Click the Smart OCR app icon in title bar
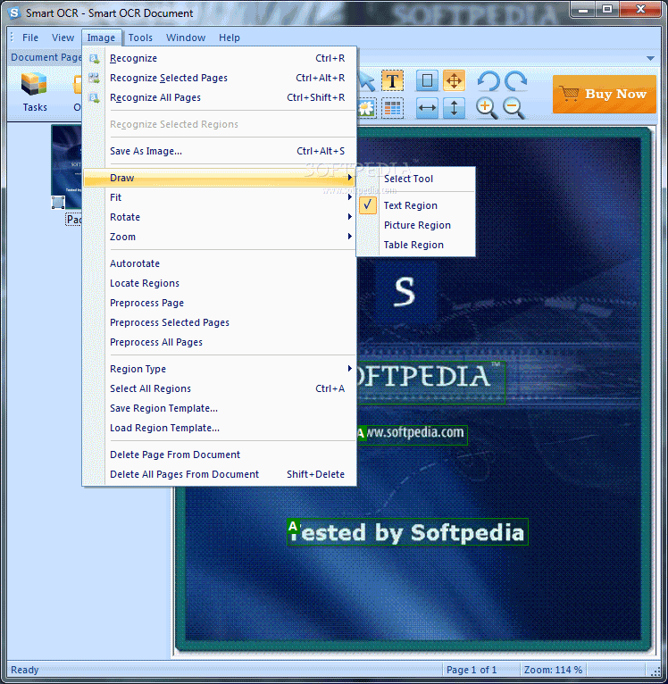Image resolution: width=668 pixels, height=684 pixels. [14, 13]
